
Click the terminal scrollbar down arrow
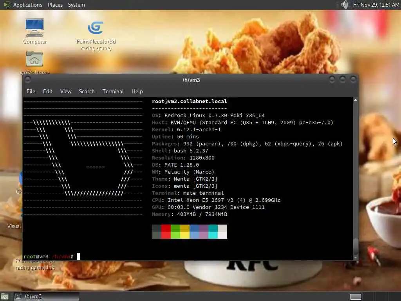tap(356, 258)
